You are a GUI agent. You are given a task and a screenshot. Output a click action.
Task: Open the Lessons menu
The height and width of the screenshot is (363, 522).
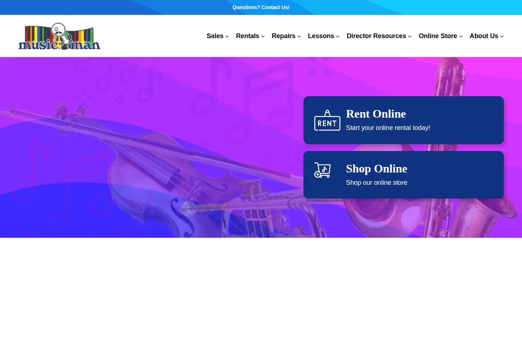(321, 36)
